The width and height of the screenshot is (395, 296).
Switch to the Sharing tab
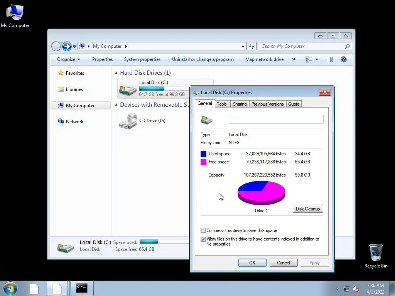240,104
